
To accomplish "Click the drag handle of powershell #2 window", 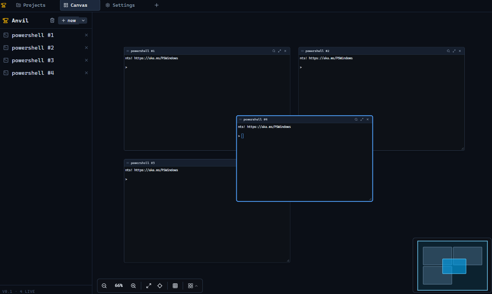I will pyautogui.click(x=302, y=51).
